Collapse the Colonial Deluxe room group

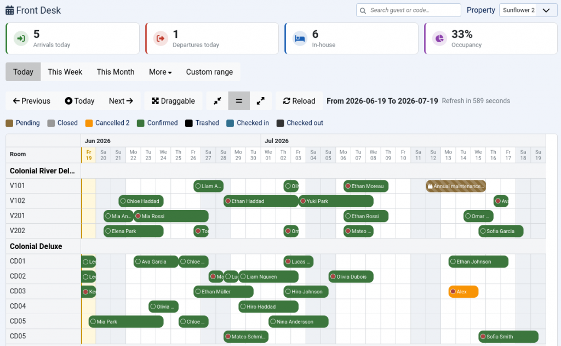pos(36,246)
